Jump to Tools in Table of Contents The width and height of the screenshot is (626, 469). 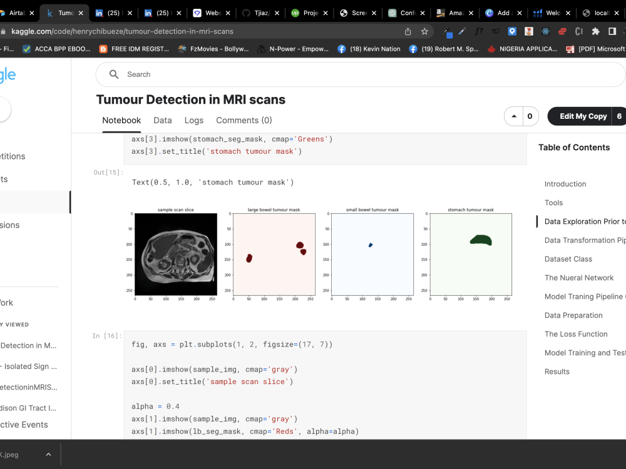click(553, 203)
